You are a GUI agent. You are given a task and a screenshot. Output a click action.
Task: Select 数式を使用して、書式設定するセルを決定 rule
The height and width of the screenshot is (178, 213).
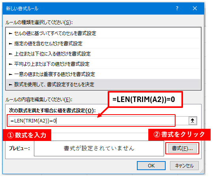click(103, 84)
